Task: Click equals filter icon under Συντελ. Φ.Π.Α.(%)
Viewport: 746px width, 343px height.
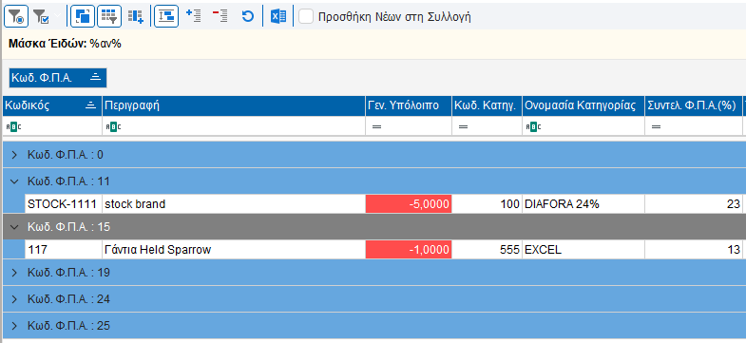Action: [x=656, y=127]
